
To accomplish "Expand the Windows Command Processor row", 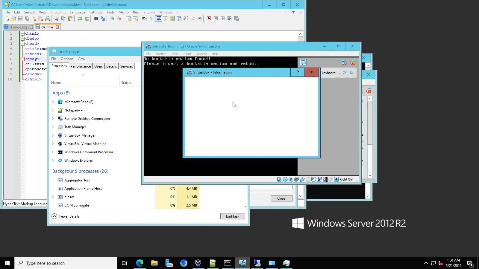I will click(x=53, y=152).
